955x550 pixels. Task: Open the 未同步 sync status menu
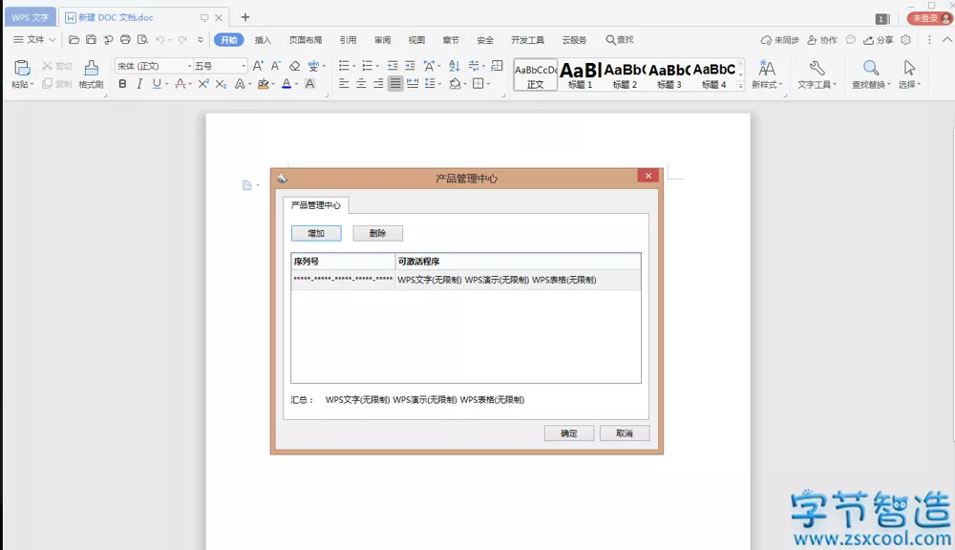point(779,39)
